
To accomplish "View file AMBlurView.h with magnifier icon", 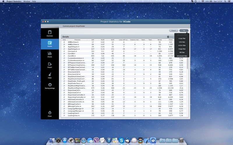I will pyautogui.click(x=64, y=42).
